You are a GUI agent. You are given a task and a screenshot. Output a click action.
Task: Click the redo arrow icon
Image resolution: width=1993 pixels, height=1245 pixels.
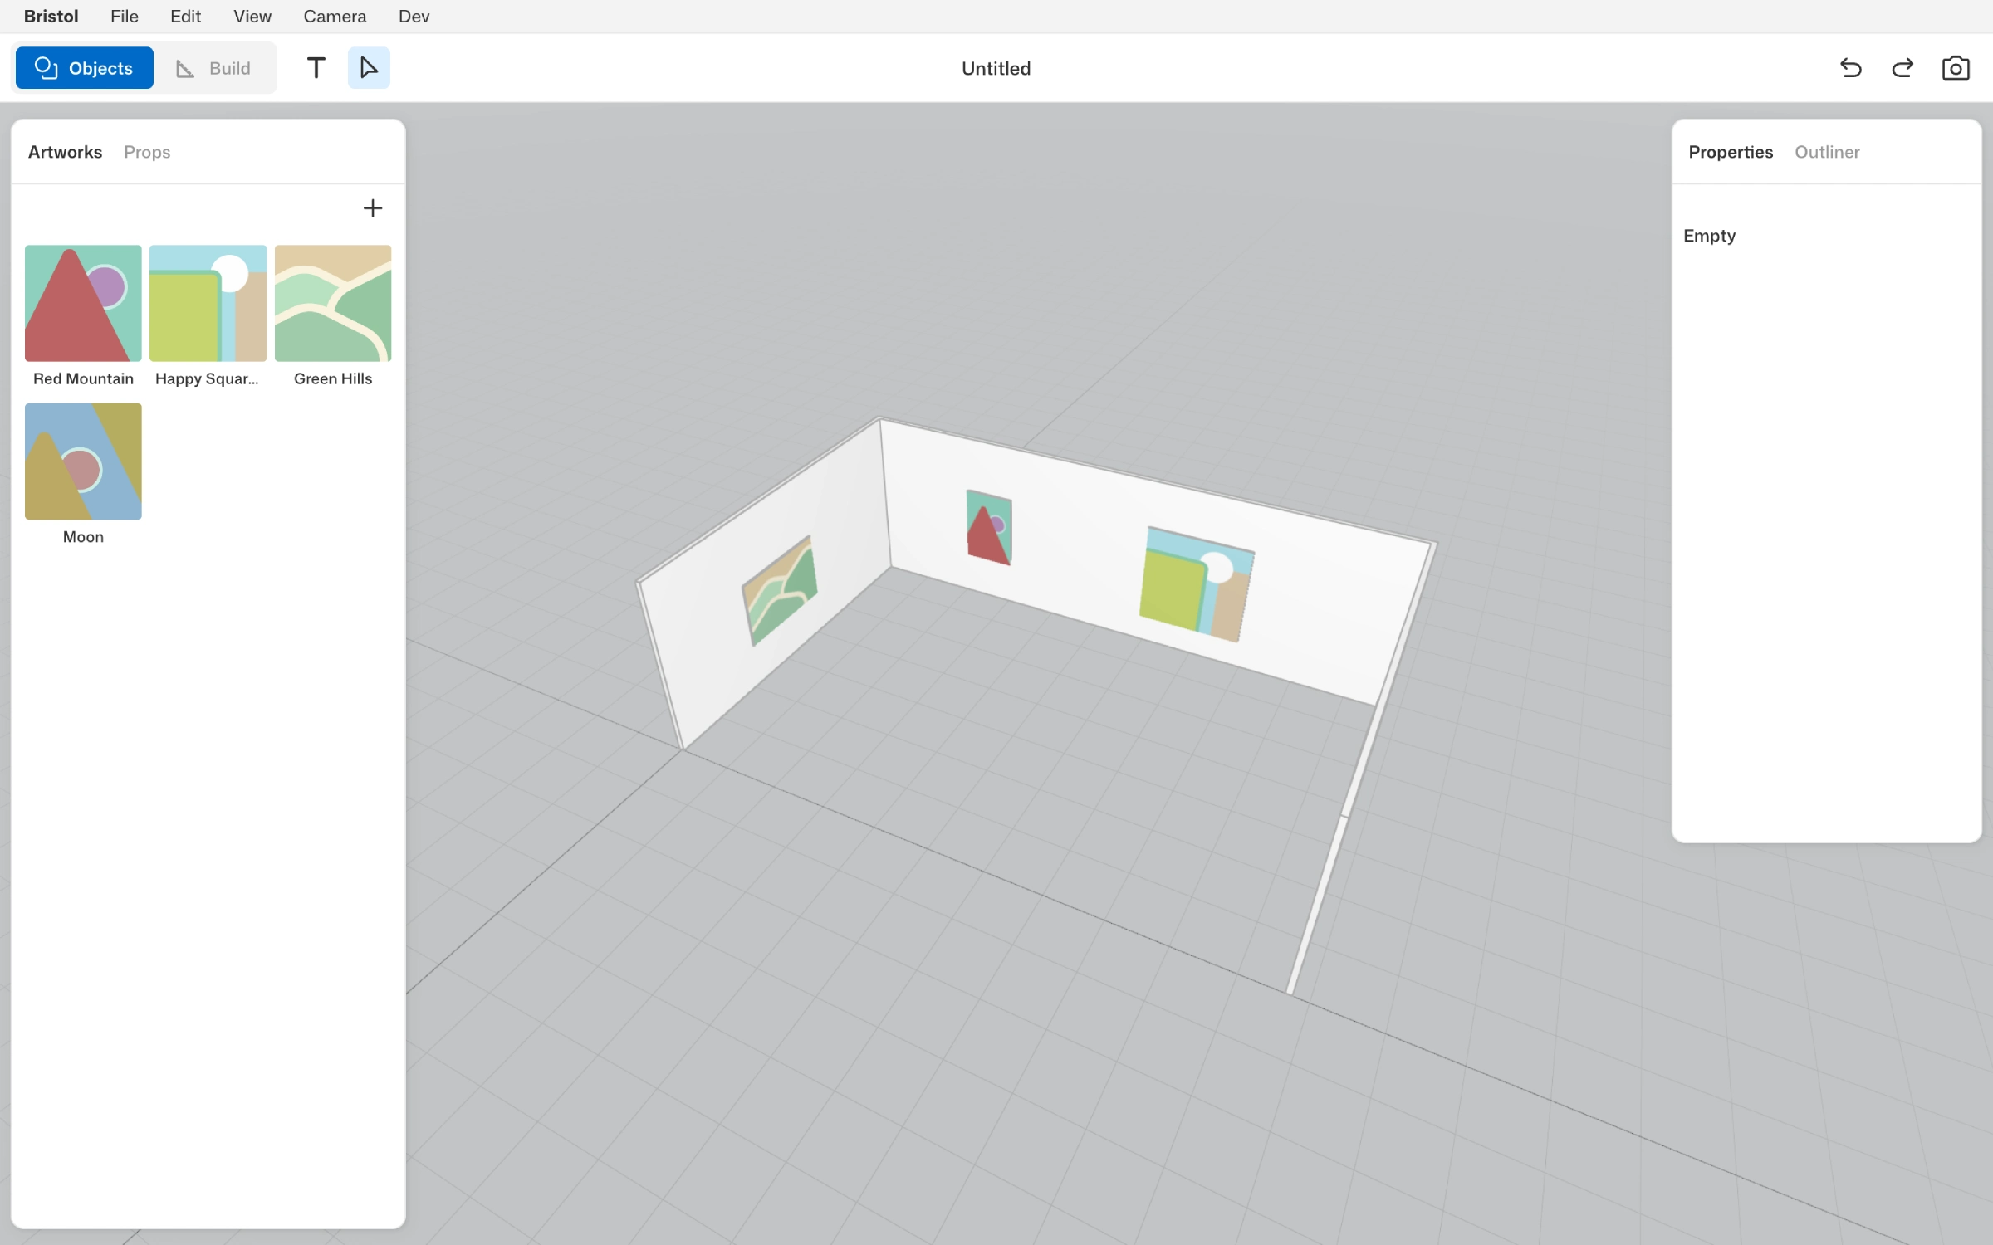pos(1902,68)
